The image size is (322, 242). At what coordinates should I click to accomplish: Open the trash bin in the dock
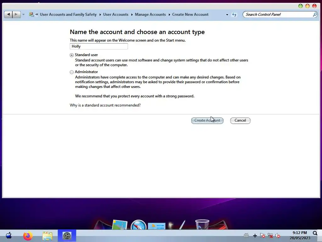coord(202,224)
